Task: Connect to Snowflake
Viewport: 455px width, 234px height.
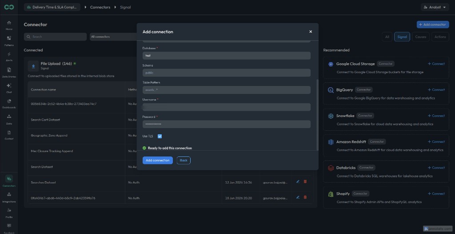Action: (x=436, y=116)
